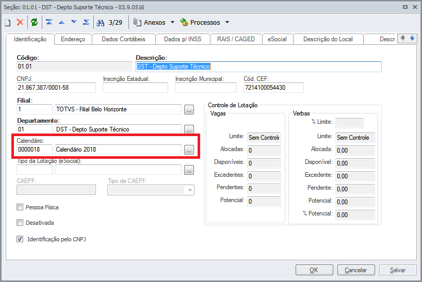Expand the Anexos dropdown arrow
422x282 pixels.
pyautogui.click(x=173, y=23)
